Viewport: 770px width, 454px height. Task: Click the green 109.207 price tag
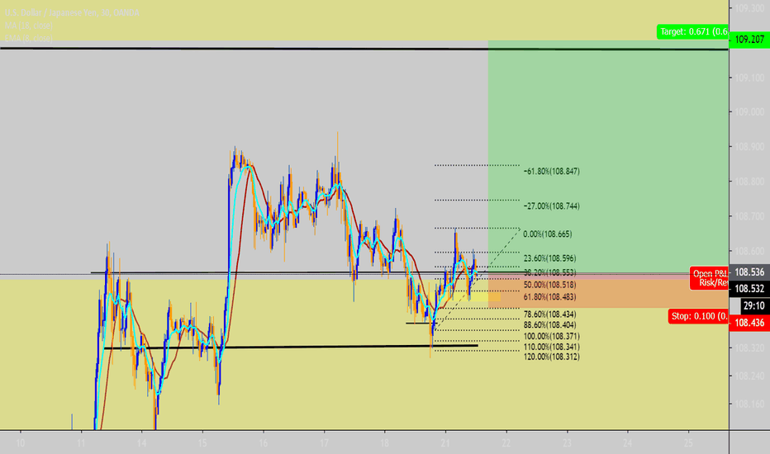pyautogui.click(x=749, y=40)
